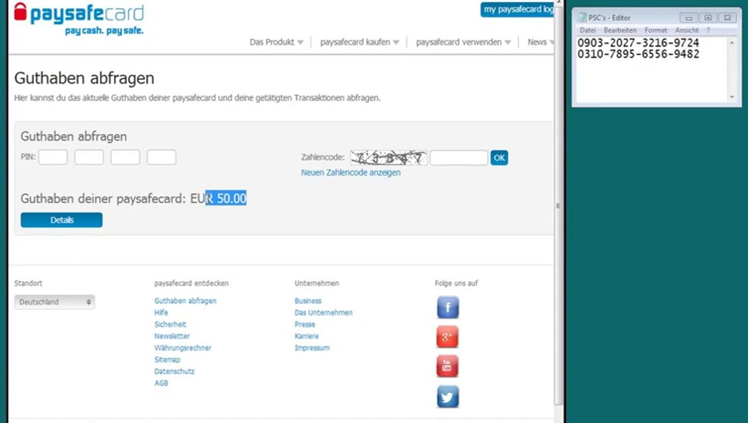
Task: Click the Editor window notepad icon
Action: tap(582, 18)
